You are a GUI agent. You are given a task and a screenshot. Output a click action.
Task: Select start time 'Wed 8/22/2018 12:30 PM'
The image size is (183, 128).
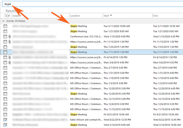[117, 120]
